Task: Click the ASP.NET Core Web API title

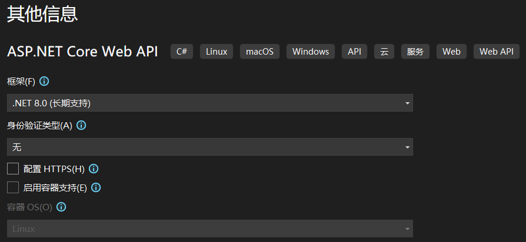Action: pos(82,52)
